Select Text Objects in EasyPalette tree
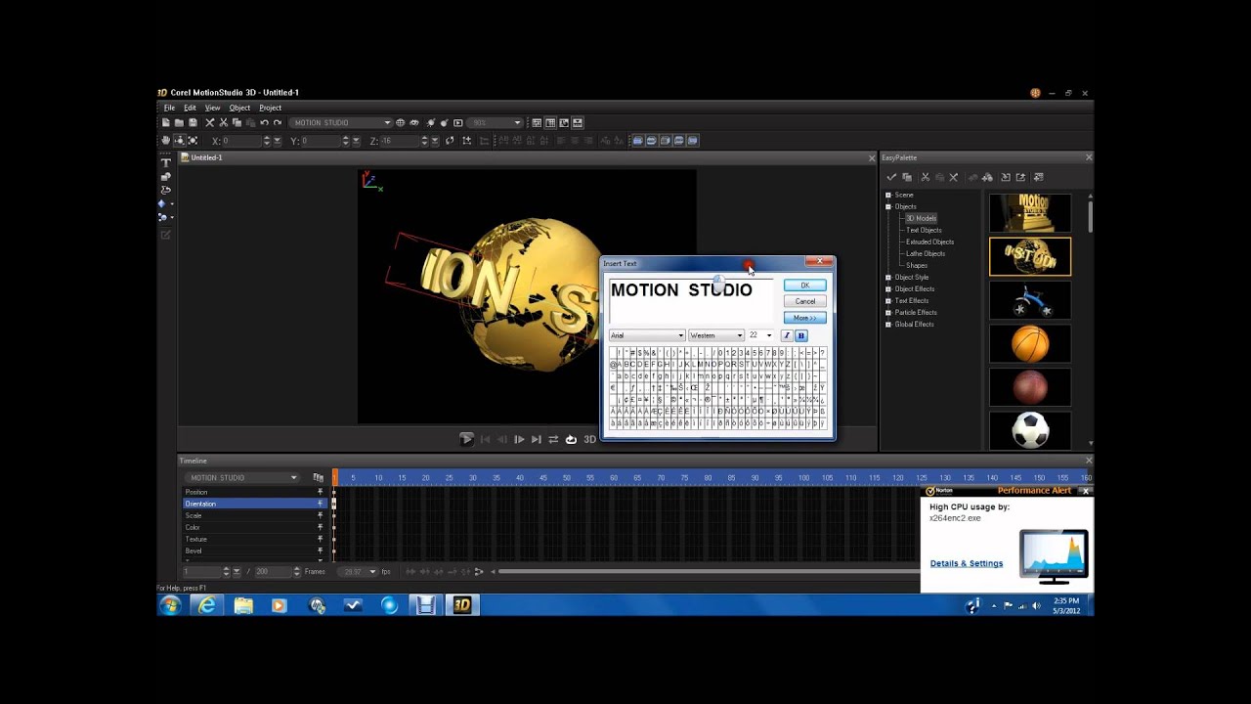The image size is (1251, 704). click(x=924, y=230)
